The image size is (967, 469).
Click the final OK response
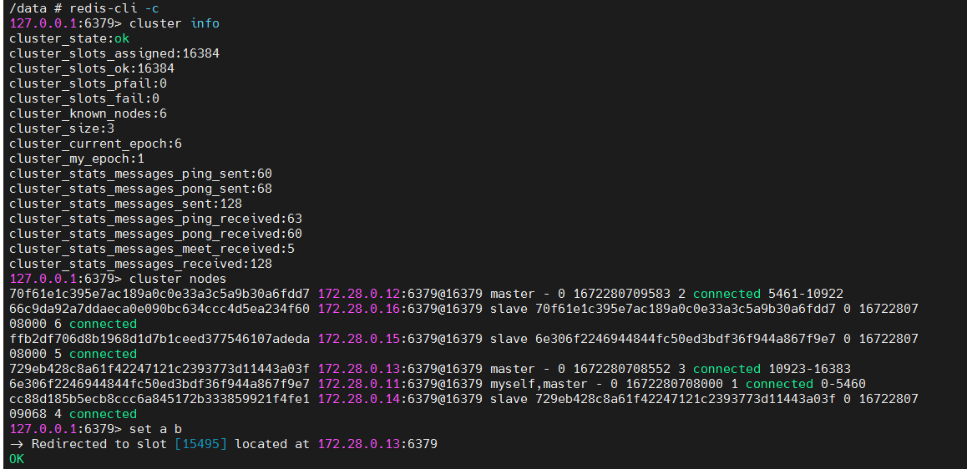click(17, 459)
